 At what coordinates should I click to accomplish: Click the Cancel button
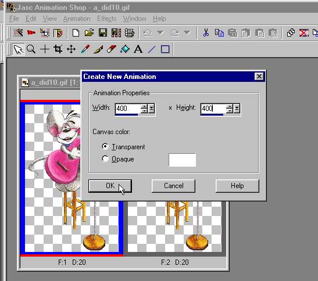(x=174, y=186)
